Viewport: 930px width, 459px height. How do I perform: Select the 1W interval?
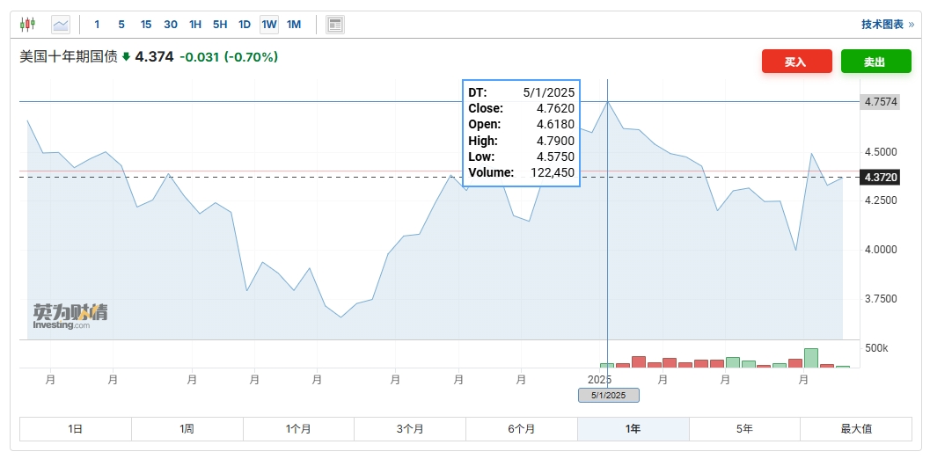click(269, 25)
